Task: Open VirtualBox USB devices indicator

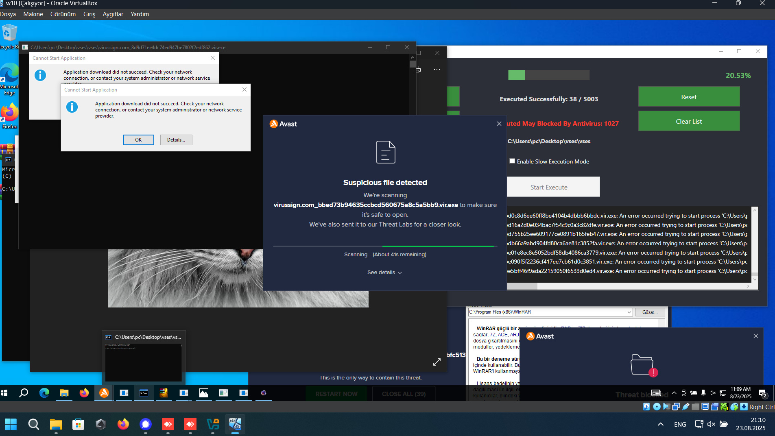Action: click(x=686, y=407)
